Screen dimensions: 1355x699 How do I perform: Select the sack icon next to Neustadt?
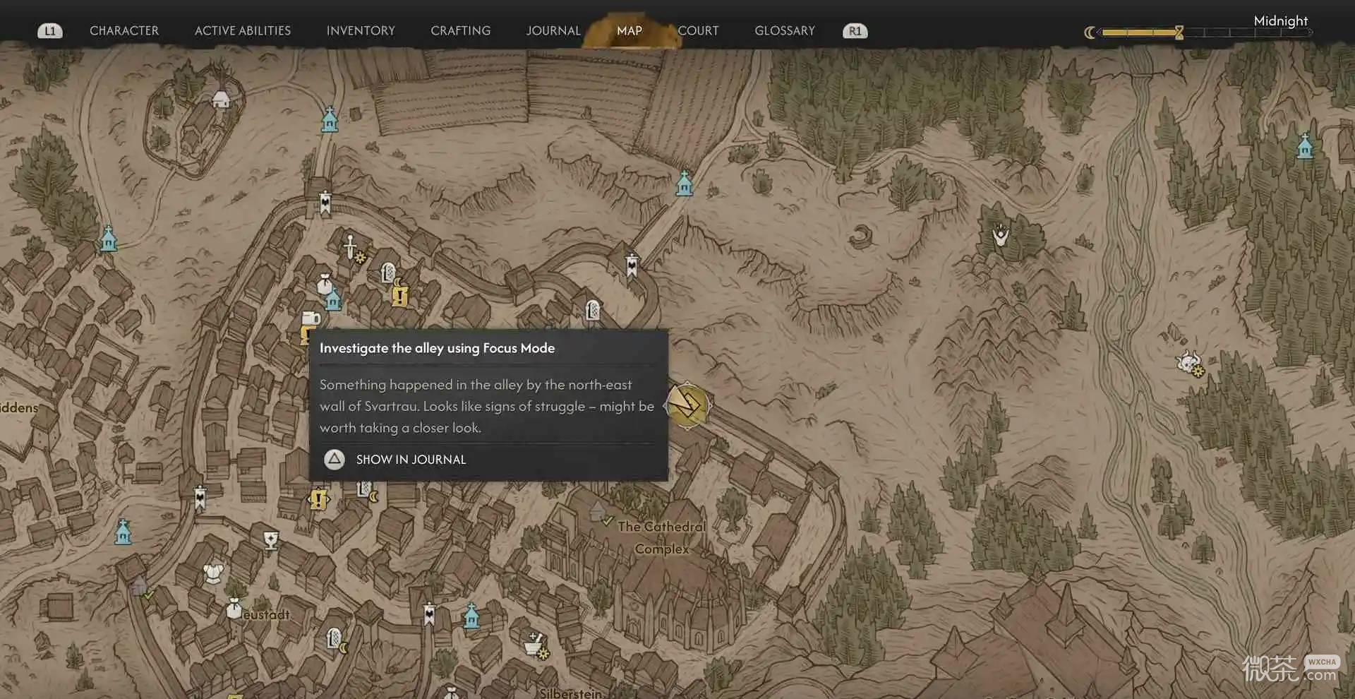pyautogui.click(x=234, y=608)
